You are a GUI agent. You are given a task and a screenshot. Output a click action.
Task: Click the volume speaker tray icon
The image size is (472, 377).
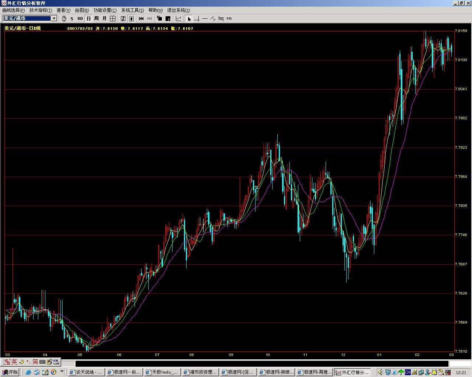(x=380, y=372)
